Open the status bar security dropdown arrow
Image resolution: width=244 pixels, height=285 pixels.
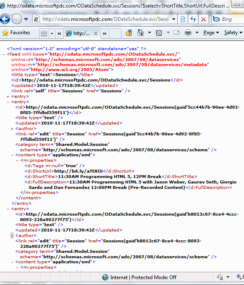coord(228,277)
